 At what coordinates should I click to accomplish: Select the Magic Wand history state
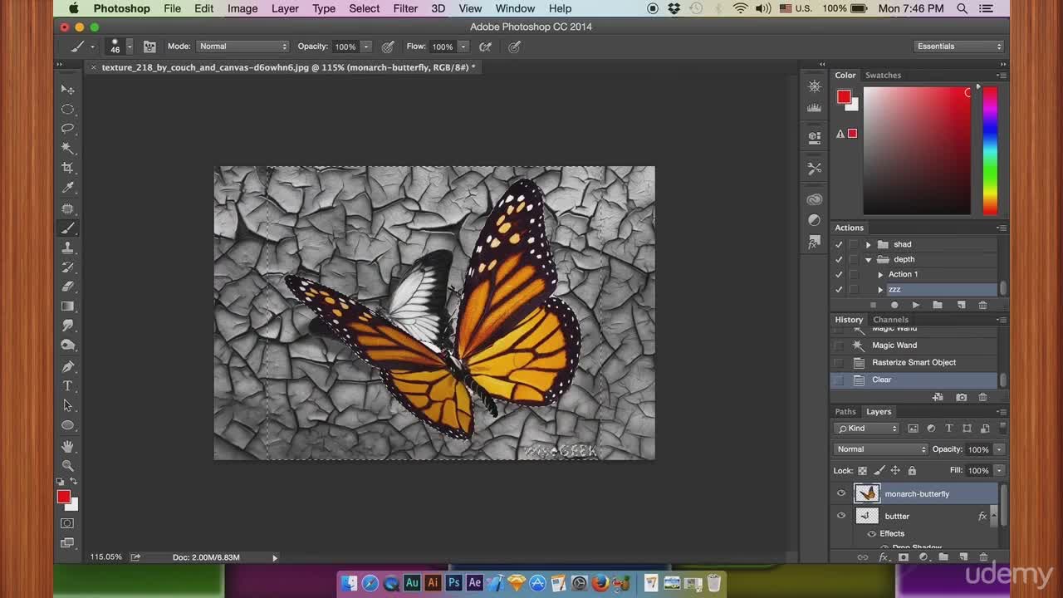914,346
